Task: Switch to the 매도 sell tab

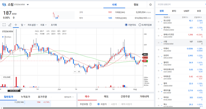Action: (x=106, y=97)
